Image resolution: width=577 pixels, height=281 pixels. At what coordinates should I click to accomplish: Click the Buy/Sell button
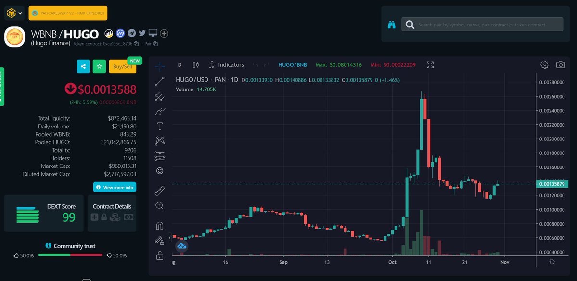[123, 66]
